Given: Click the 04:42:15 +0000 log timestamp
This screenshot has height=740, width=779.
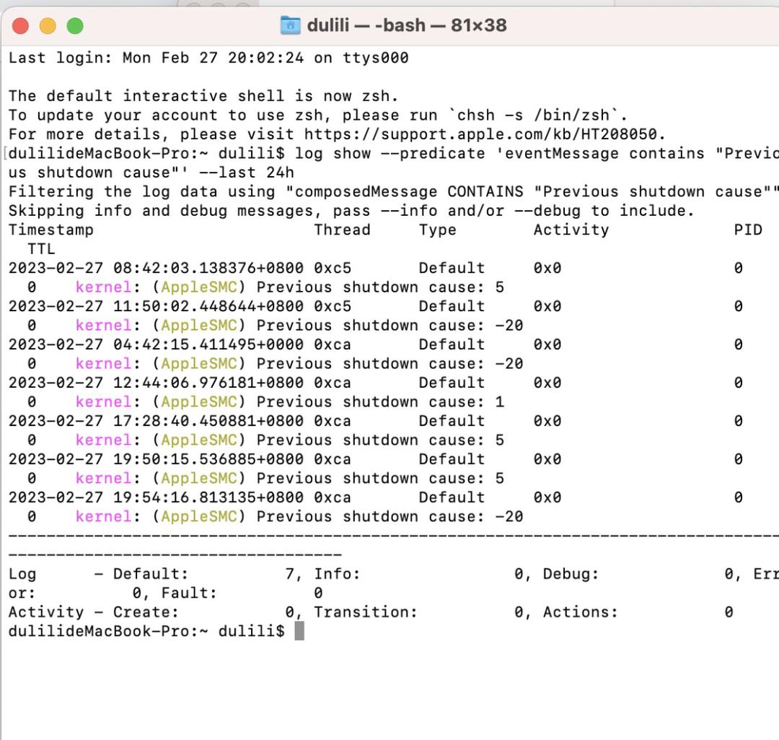Looking at the screenshot, I should 156,345.
